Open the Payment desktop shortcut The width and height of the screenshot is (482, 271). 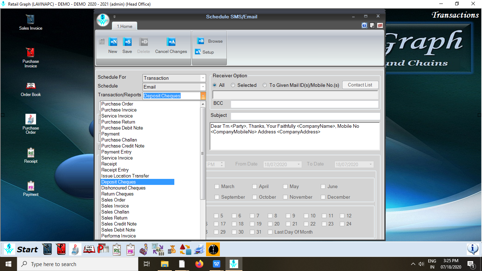point(31,188)
